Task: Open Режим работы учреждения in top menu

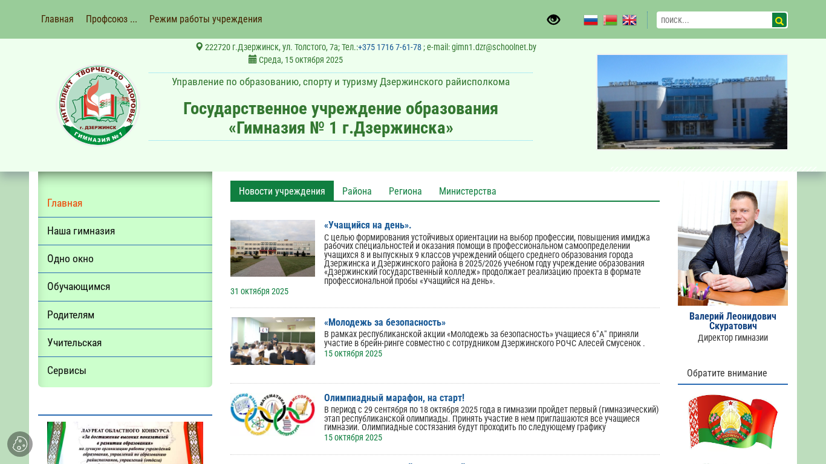Action: [x=206, y=19]
